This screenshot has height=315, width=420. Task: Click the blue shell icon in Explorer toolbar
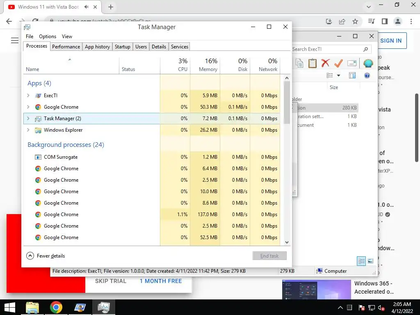tap(368, 63)
